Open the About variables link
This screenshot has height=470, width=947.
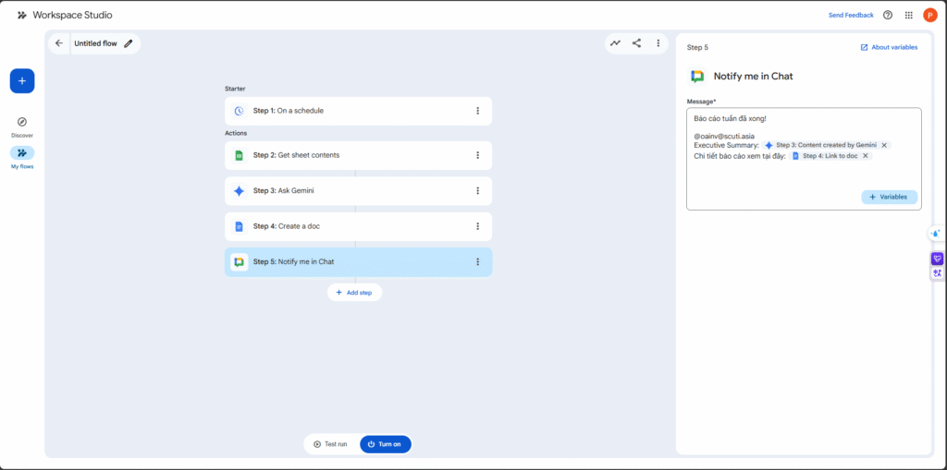click(x=889, y=47)
